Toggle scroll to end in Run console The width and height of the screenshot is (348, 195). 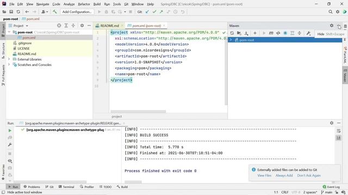(x=338, y=138)
